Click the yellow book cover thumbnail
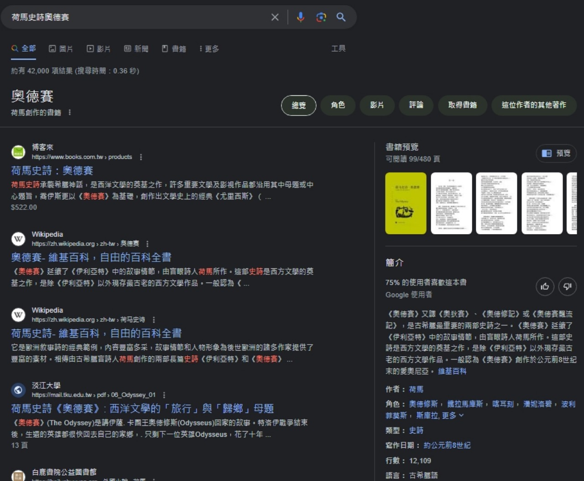Image resolution: width=584 pixels, height=481 pixels. pyautogui.click(x=406, y=203)
